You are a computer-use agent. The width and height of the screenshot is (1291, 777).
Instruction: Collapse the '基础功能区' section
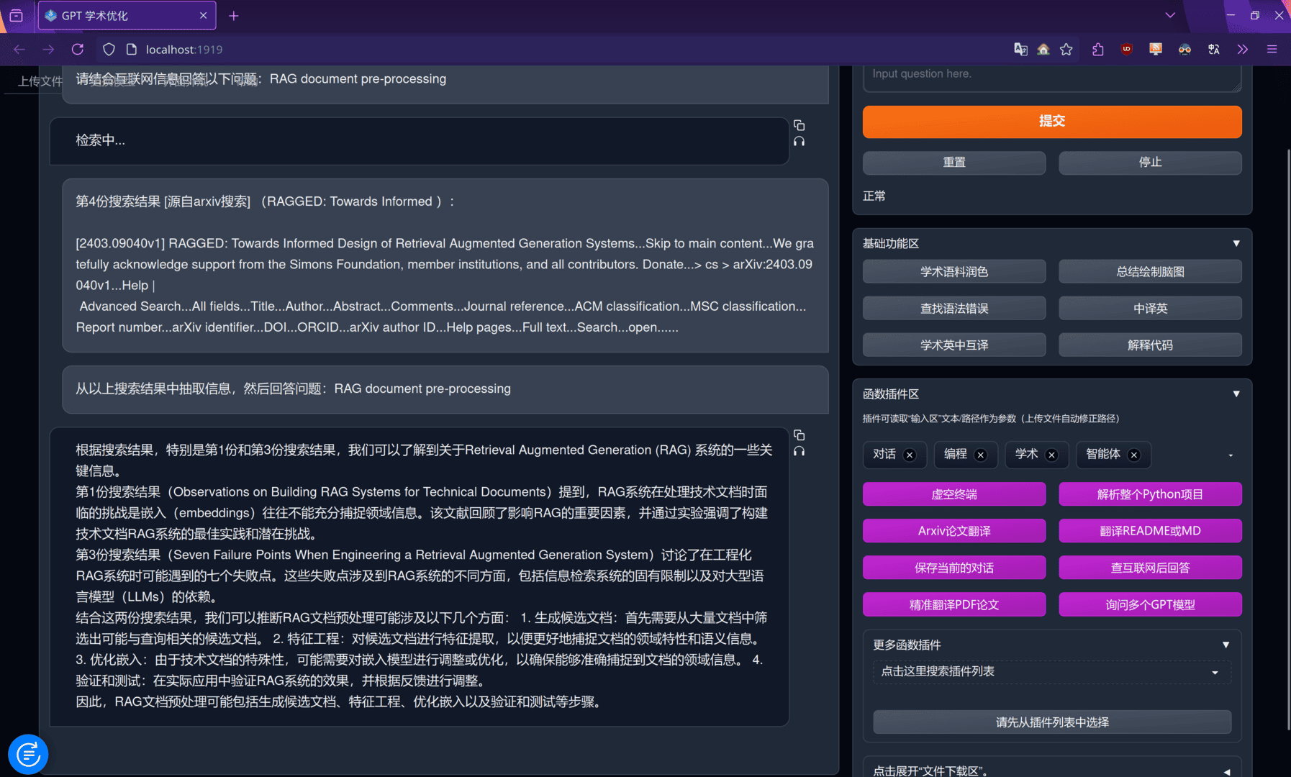[x=1236, y=243]
